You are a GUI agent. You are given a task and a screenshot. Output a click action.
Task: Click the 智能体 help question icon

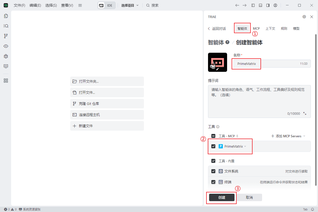(x=227, y=42)
